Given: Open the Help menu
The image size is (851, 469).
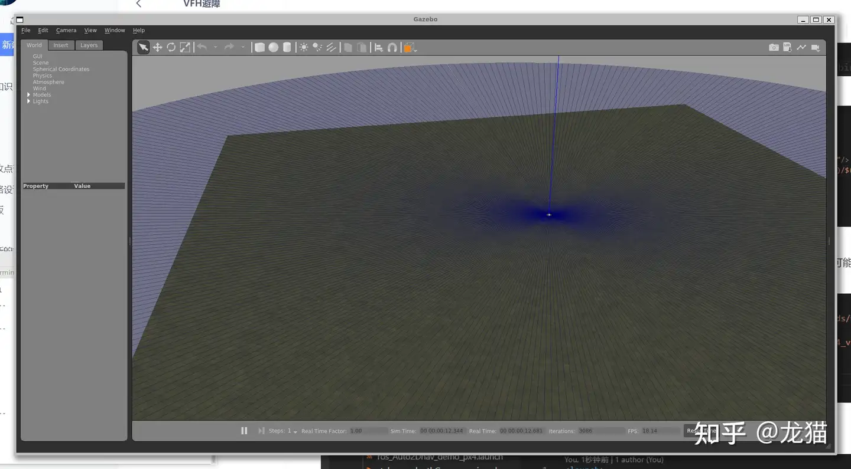Looking at the screenshot, I should pyautogui.click(x=139, y=30).
